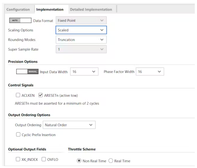This screenshot has height=168, width=197.
Task: Open the Phase Factor Width dropdown
Action: pos(150,72)
